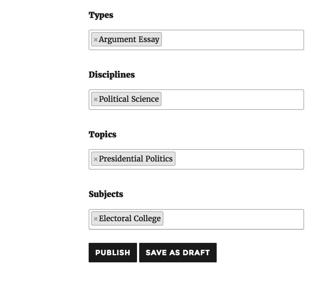
Task: Select the Presidential Politics tag text
Action: click(136, 159)
